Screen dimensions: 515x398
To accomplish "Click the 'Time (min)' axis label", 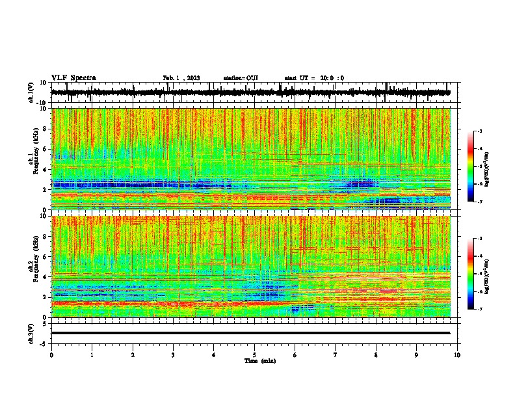I will pyautogui.click(x=260, y=361).
